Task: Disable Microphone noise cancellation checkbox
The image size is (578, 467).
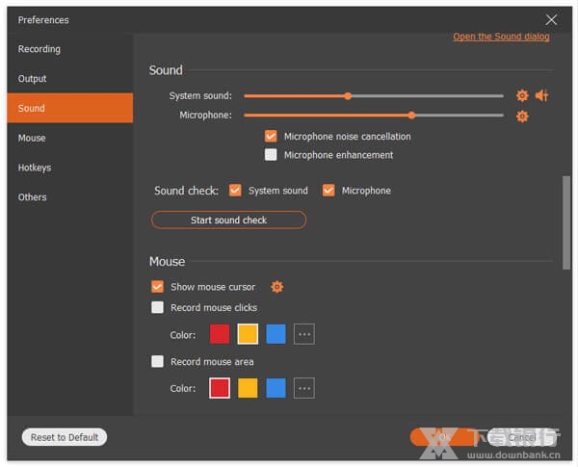Action: [x=271, y=137]
